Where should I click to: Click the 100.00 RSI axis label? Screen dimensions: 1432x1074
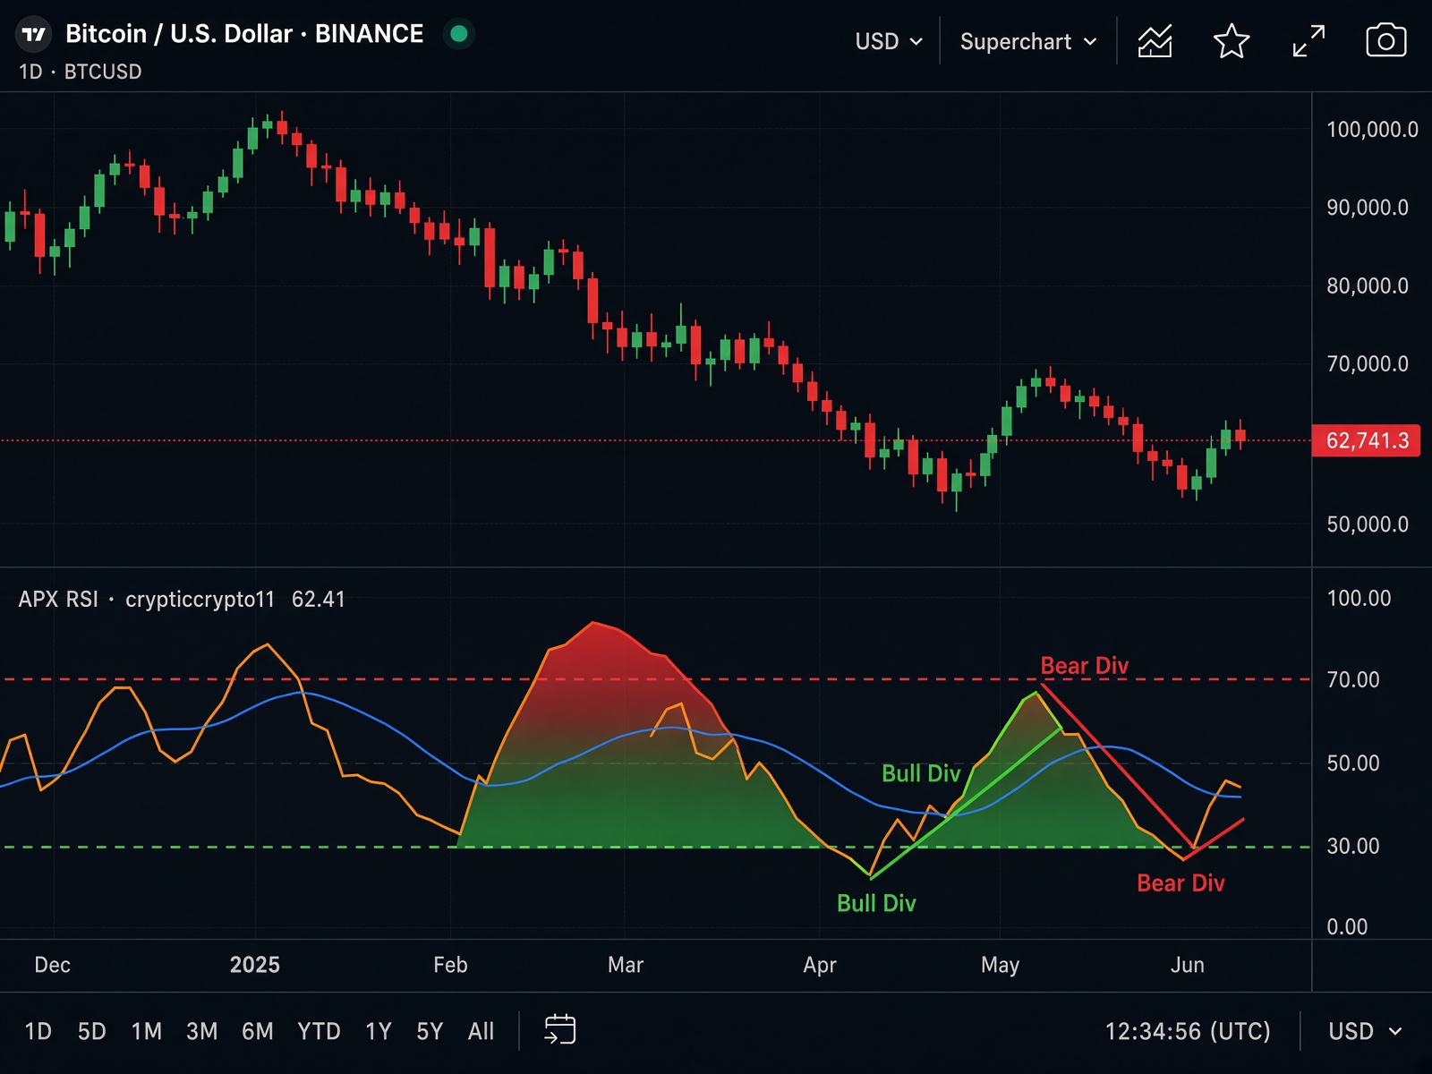(1359, 598)
